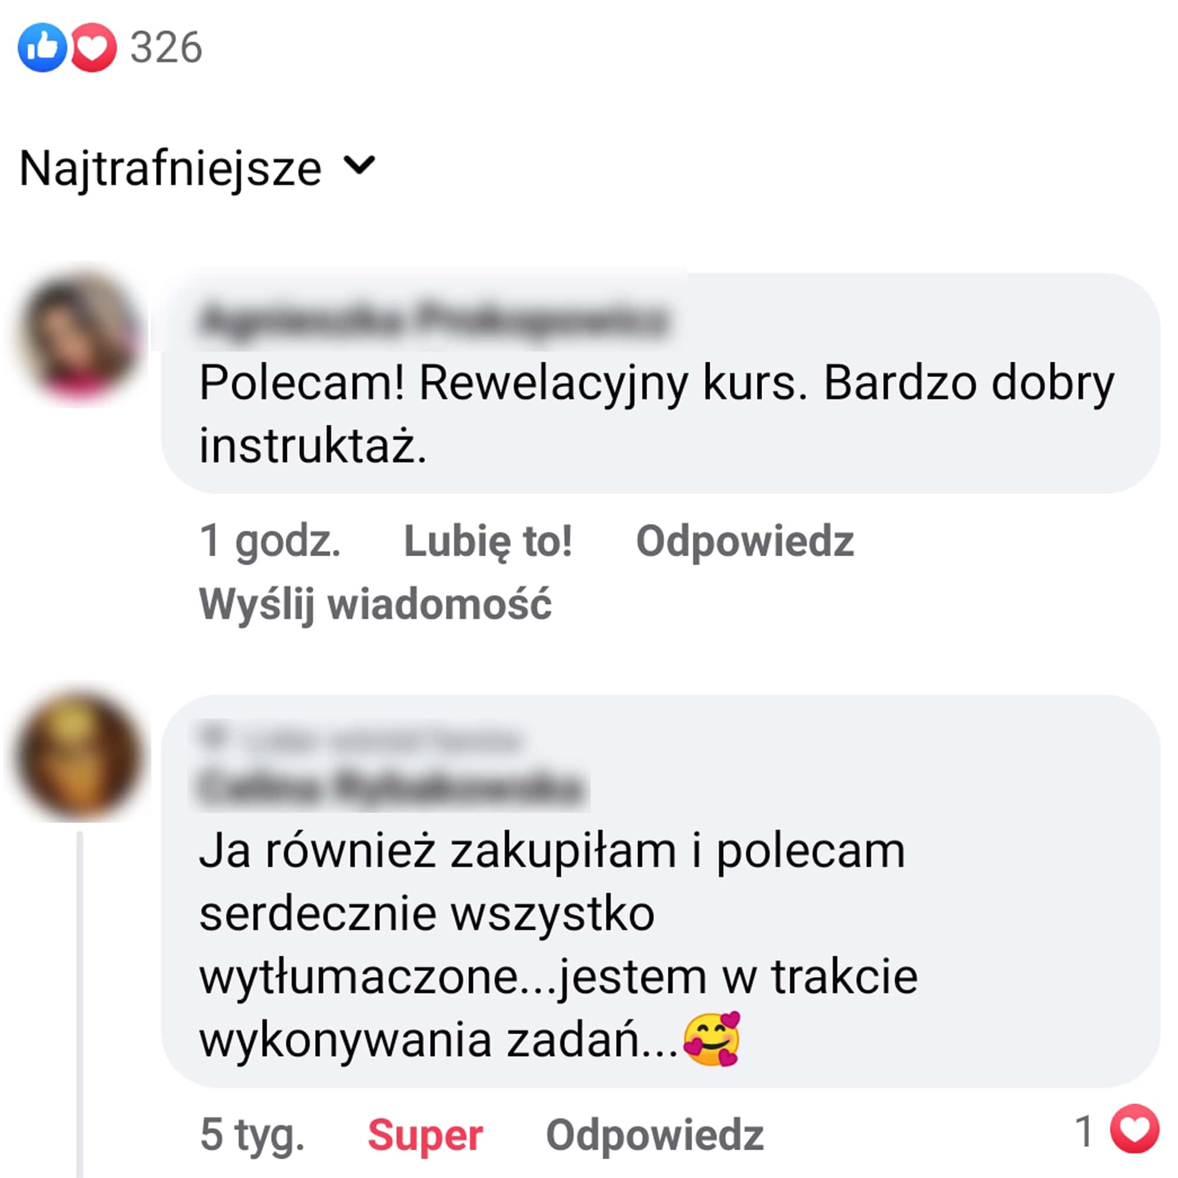
Task: Open the blurred name of the first commenter
Action: 433,317
